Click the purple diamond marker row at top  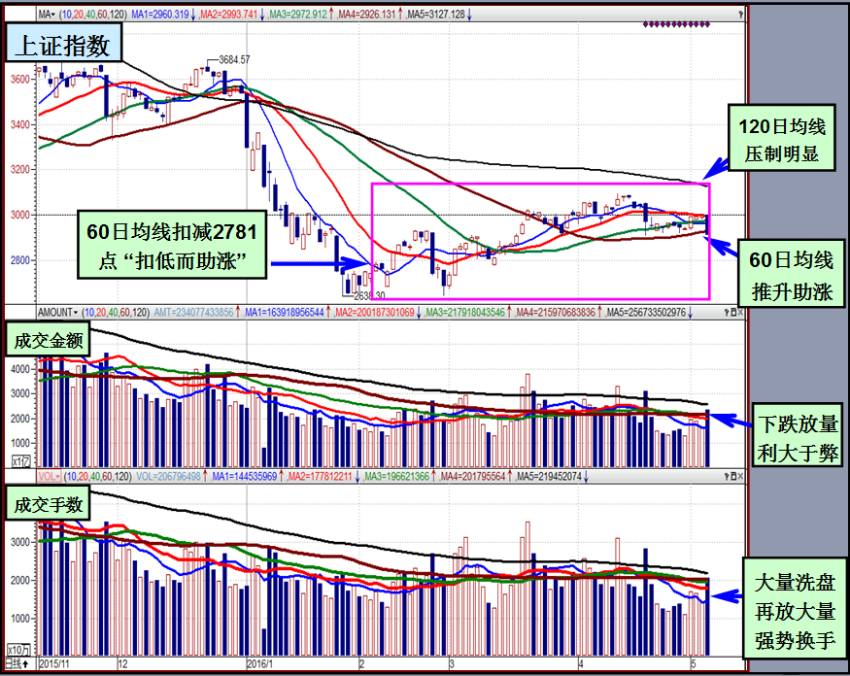pyautogui.click(x=676, y=24)
